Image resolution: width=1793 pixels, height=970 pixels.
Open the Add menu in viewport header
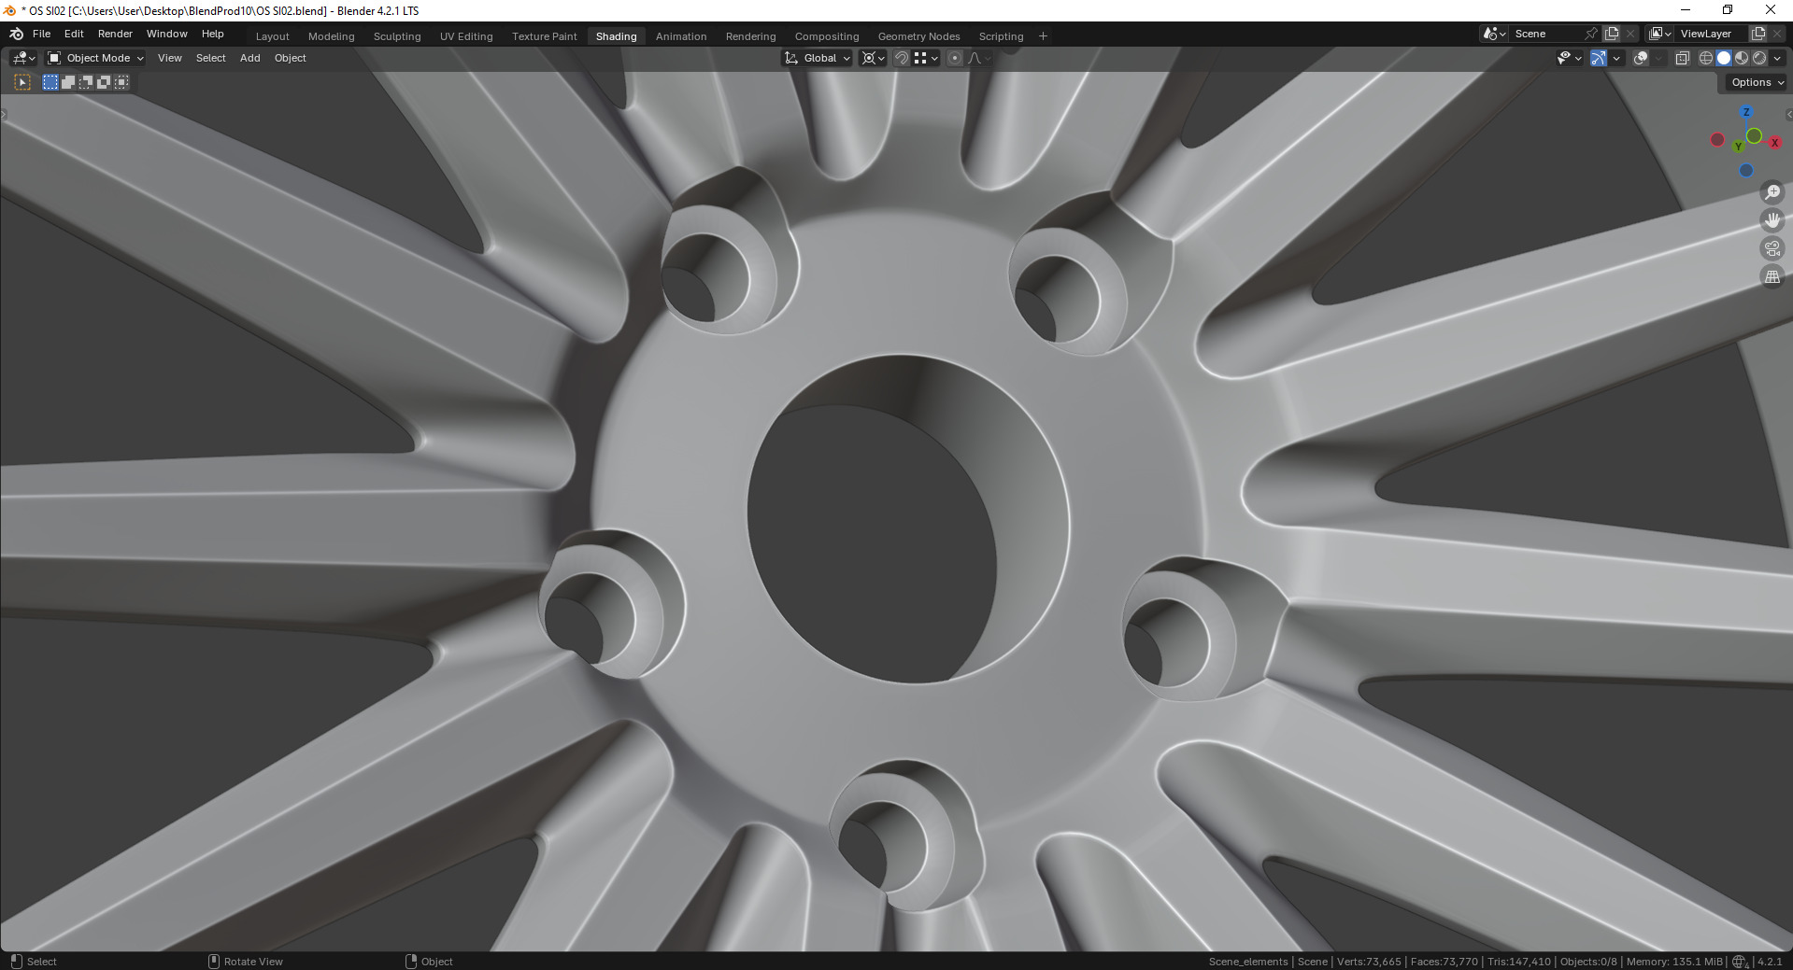[x=249, y=58]
